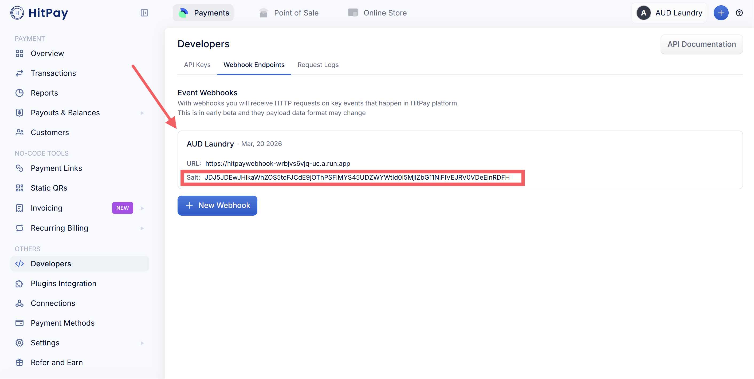Click the Reports pie chart icon
The width and height of the screenshot is (754, 379).
(19, 93)
